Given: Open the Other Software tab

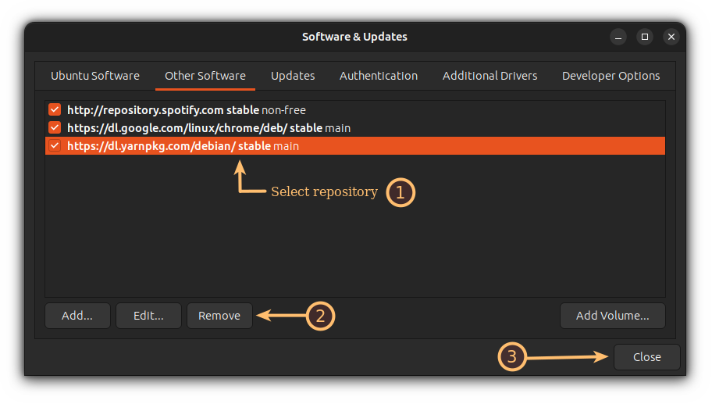Looking at the screenshot, I should (205, 76).
